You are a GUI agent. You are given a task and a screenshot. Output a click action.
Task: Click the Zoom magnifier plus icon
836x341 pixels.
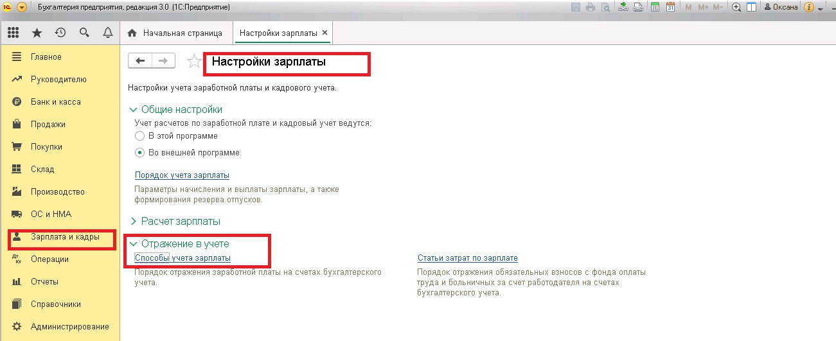pyautogui.click(x=736, y=7)
